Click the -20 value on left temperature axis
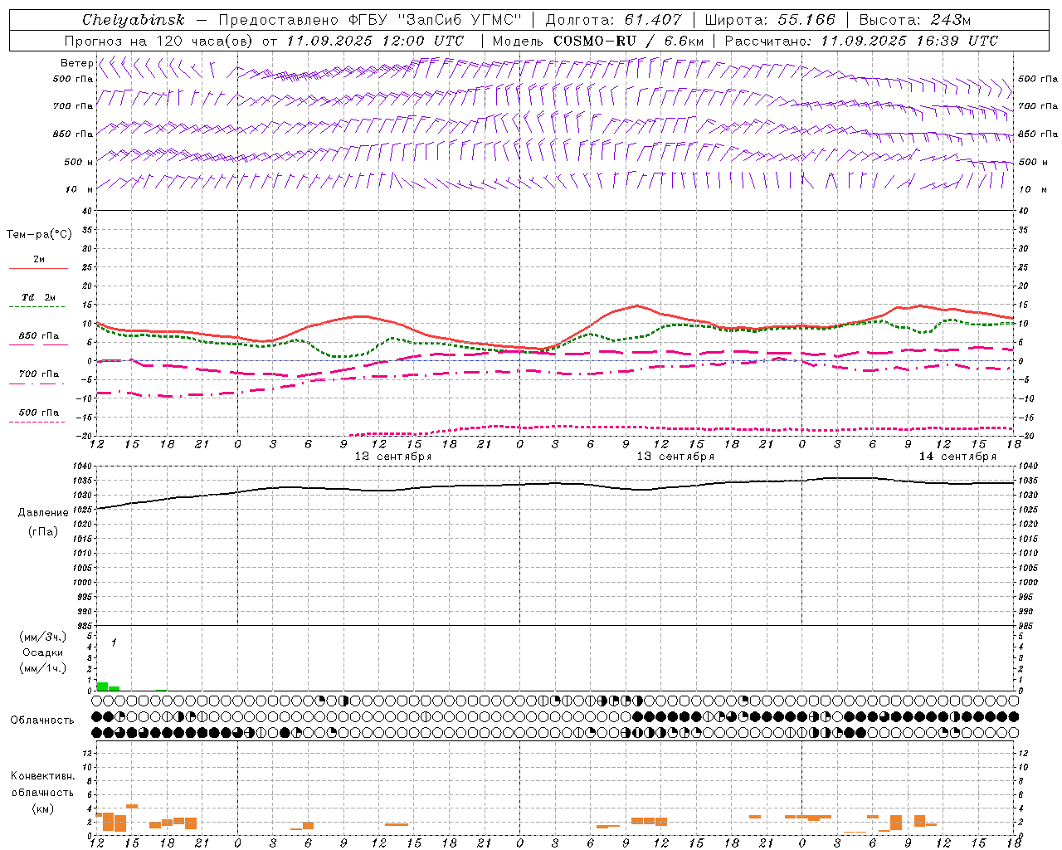 point(85,437)
